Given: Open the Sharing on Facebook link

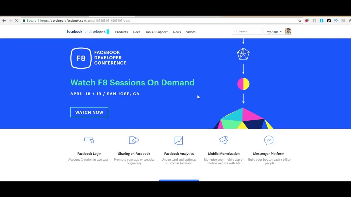Looking at the screenshot, I should (x=134, y=153).
